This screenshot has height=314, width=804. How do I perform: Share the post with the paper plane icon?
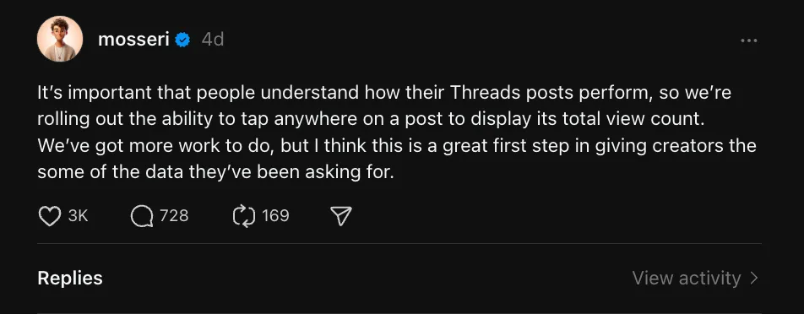point(341,216)
